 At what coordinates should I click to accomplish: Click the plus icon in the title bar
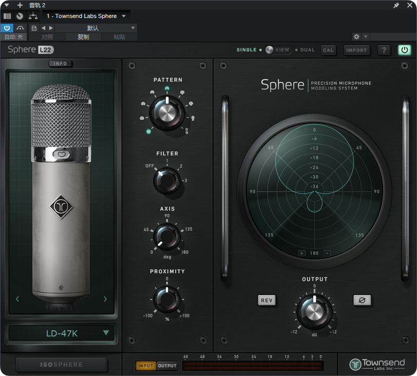[20, 5]
